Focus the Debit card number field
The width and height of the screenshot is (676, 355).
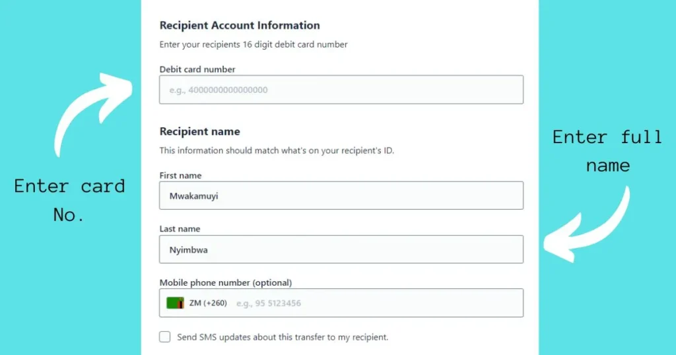(341, 90)
